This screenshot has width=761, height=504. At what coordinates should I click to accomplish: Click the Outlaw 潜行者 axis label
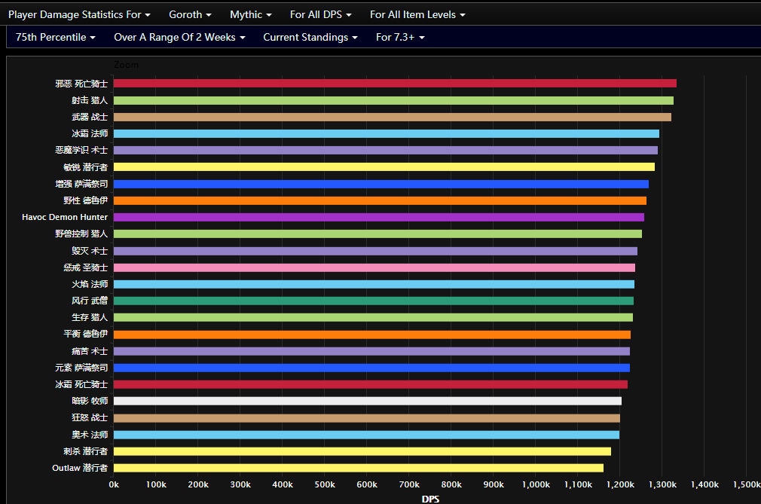(80, 468)
